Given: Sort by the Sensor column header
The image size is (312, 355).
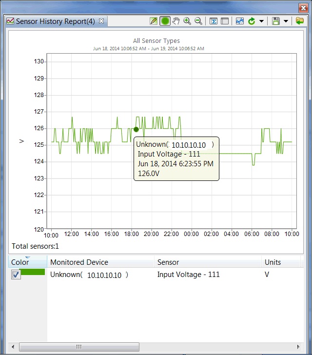Looking at the screenshot, I should (208, 262).
